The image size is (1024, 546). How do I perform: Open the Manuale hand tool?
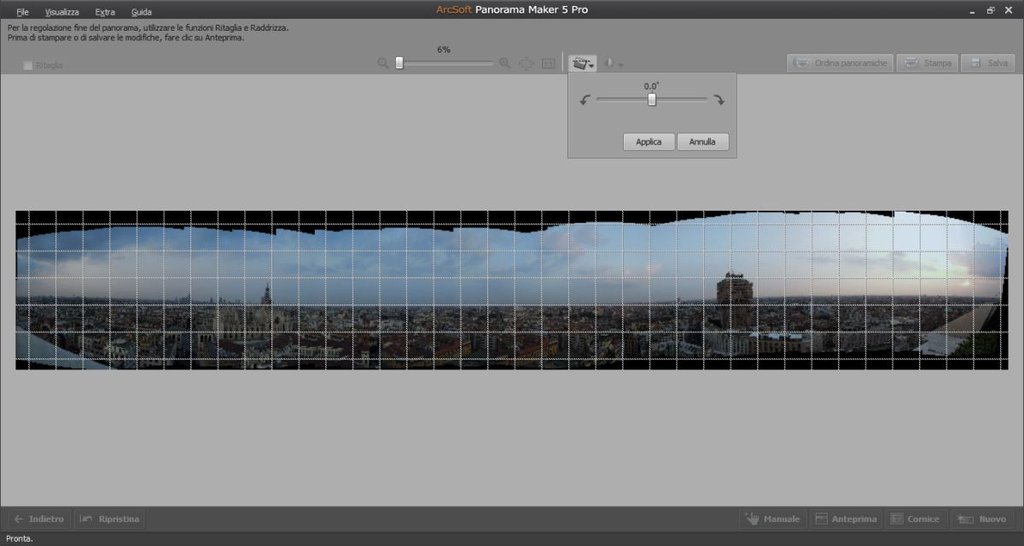coord(772,519)
